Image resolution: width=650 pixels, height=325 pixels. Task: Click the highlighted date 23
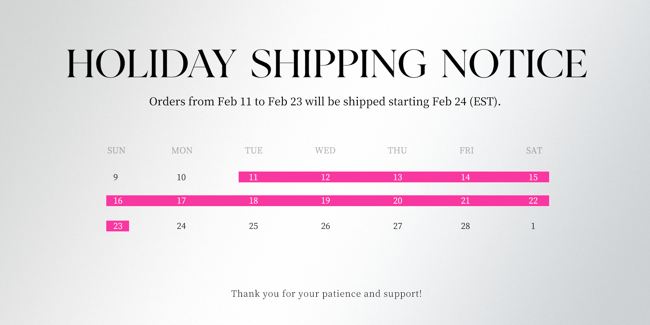tap(118, 226)
